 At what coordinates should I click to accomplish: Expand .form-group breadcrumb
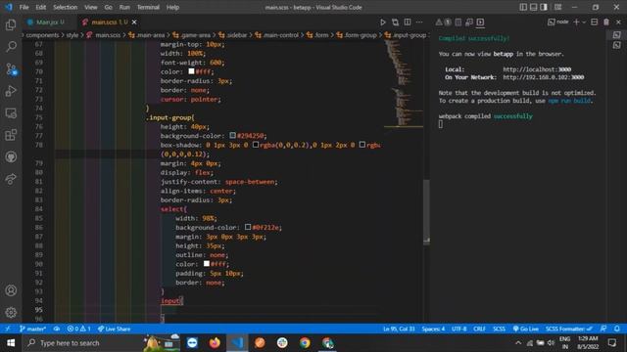pyautogui.click(x=357, y=35)
